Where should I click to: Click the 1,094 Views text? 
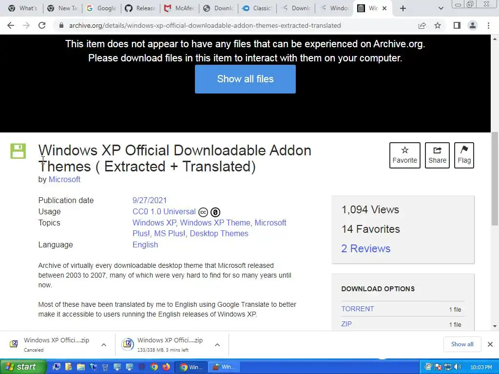370,209
